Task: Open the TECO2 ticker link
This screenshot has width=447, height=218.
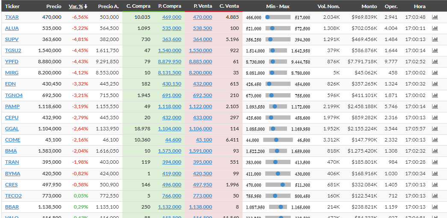Action: click(13, 196)
